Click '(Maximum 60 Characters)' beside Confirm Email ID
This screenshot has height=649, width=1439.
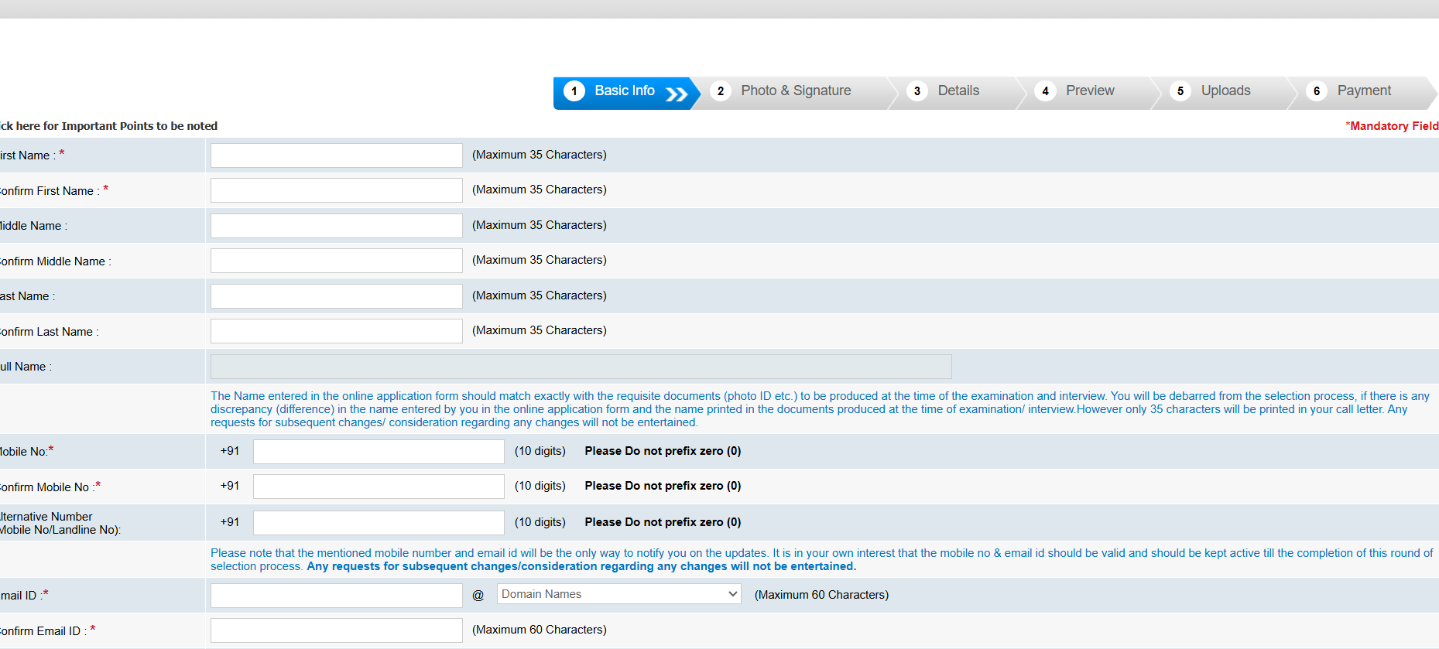540,630
